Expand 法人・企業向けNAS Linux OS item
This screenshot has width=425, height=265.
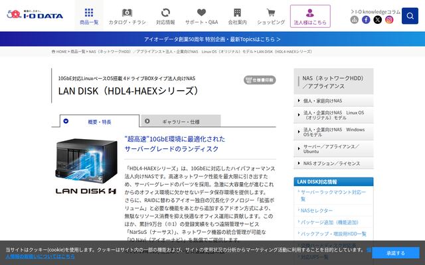click(333, 115)
